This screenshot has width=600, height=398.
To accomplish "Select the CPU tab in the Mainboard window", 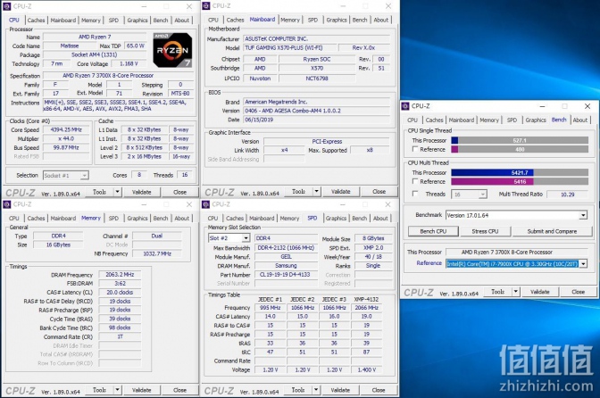I will pos(213,20).
